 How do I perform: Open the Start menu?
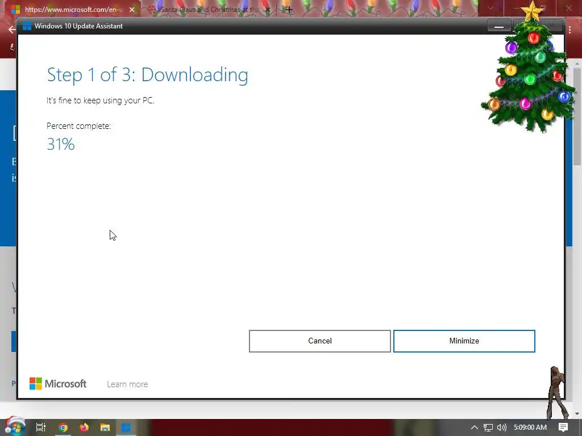15,427
